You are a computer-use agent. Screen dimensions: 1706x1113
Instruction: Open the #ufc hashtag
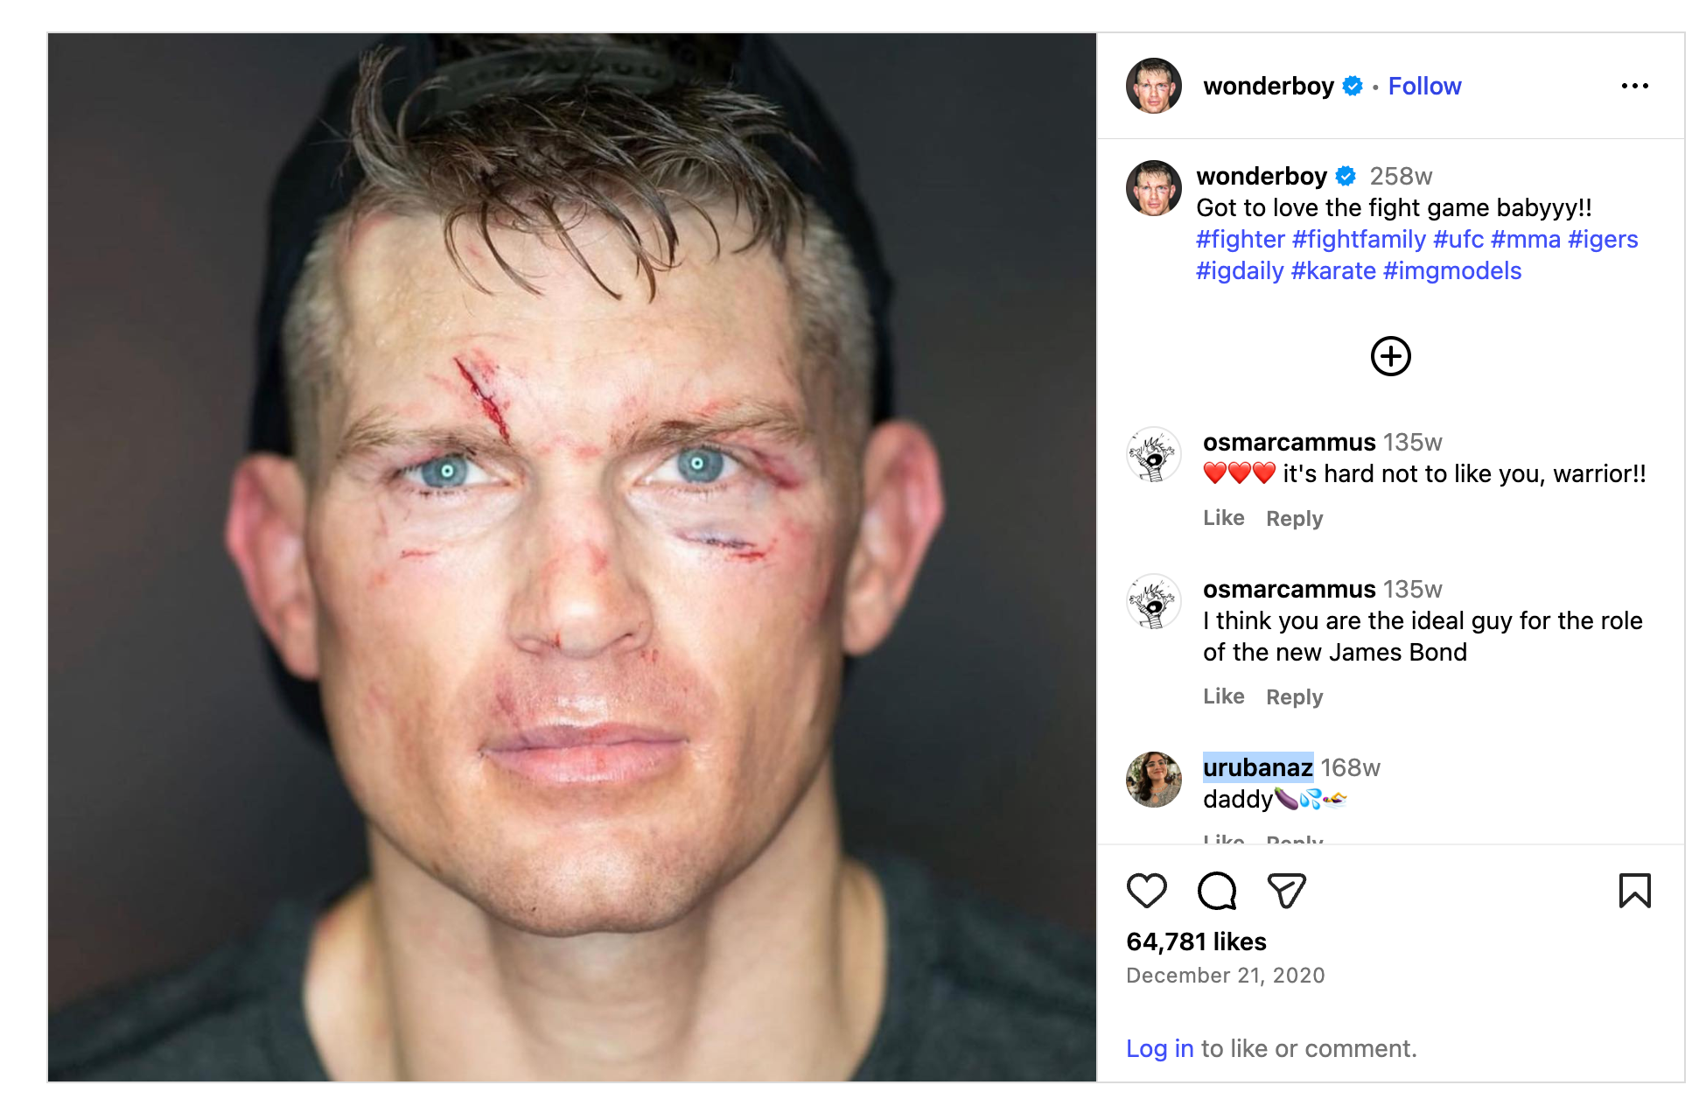1458,239
